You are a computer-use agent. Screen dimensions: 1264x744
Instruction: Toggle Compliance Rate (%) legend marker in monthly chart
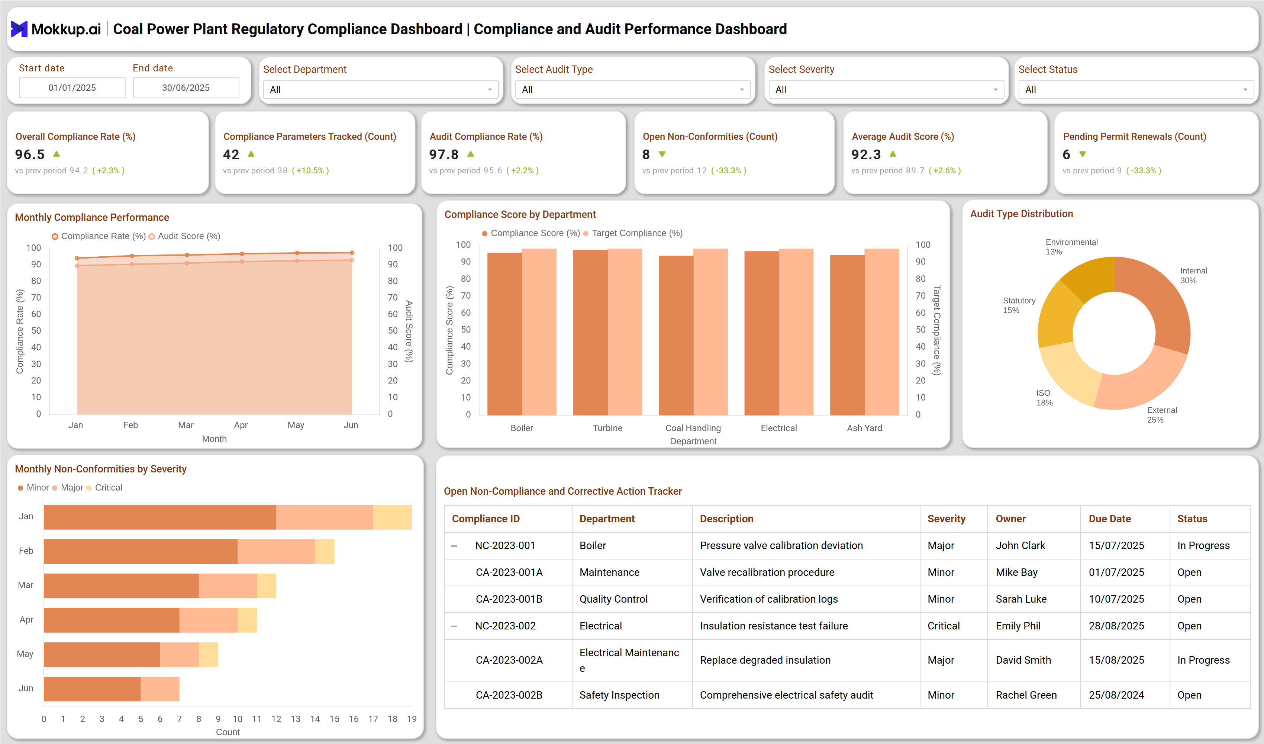pos(55,237)
